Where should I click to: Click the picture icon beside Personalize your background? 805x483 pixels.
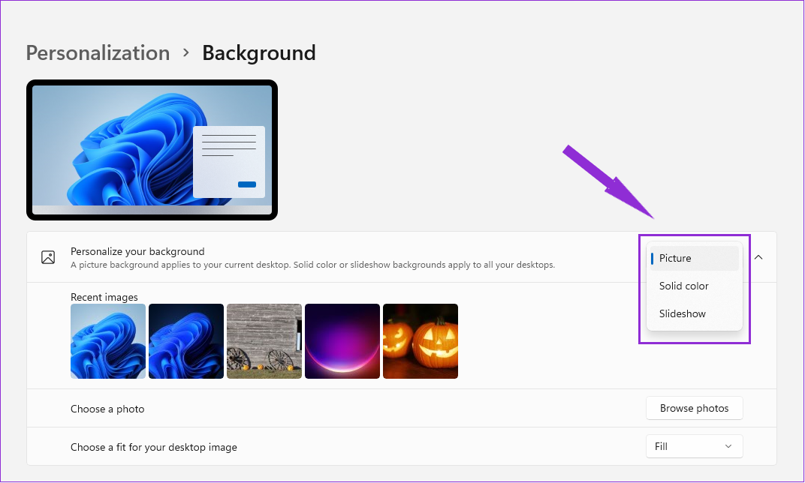(x=48, y=256)
